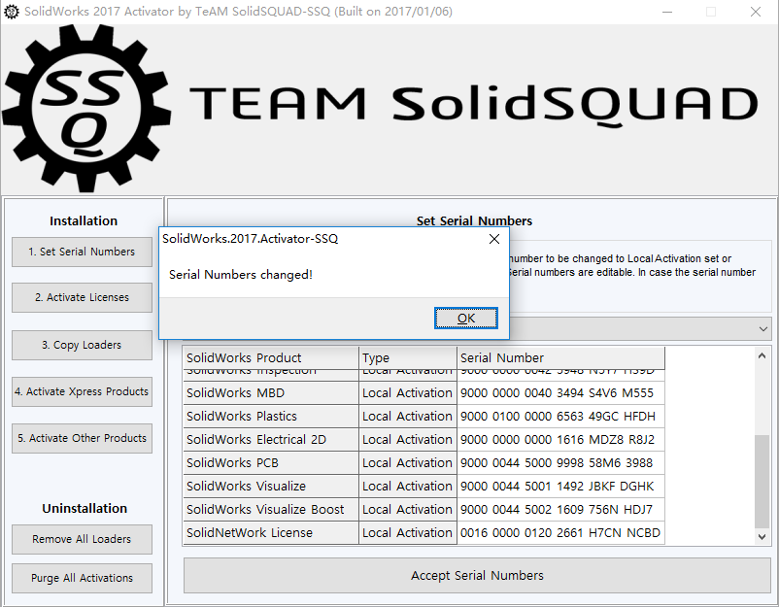
Task: Select the SolidWorks Visualize product cell
Action: (271, 487)
